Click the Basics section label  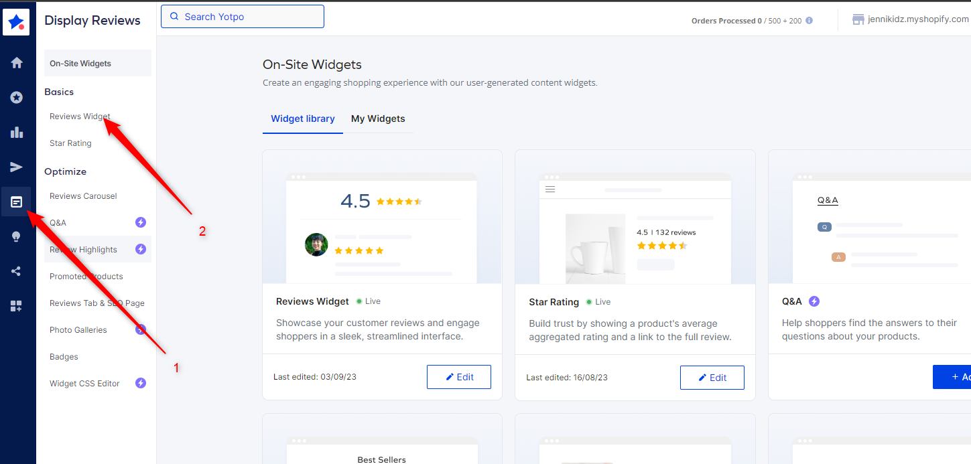point(59,92)
